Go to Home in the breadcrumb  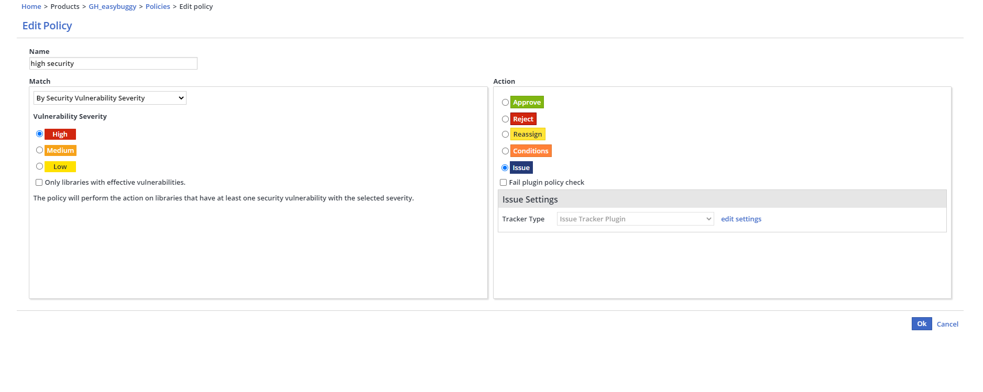(31, 6)
